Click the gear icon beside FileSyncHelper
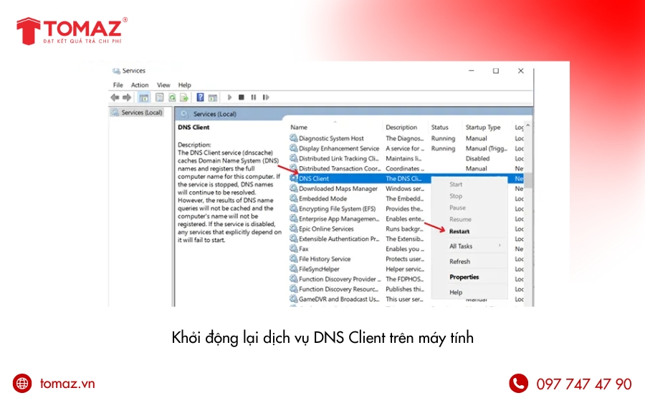The width and height of the screenshot is (645, 403). pyautogui.click(x=293, y=268)
